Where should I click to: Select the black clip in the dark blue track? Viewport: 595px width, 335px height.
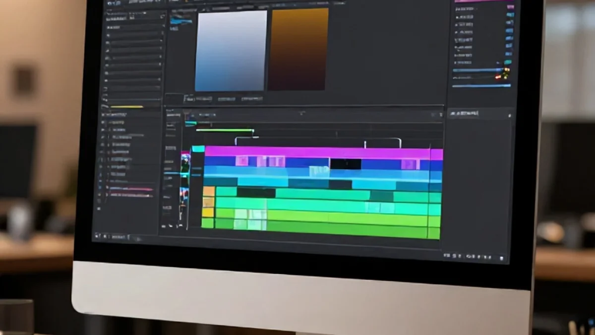pos(346,164)
